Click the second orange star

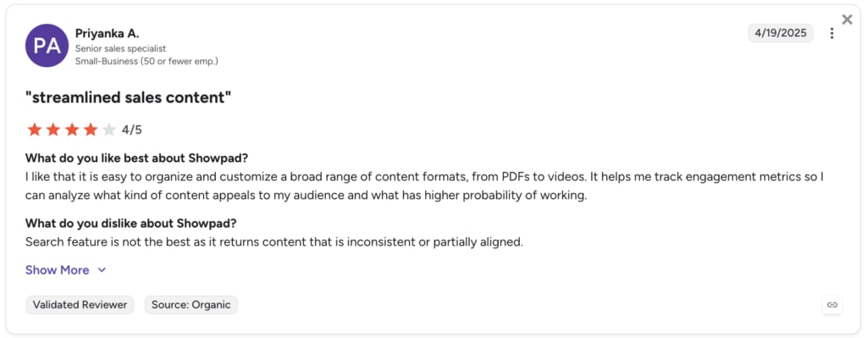(x=53, y=130)
